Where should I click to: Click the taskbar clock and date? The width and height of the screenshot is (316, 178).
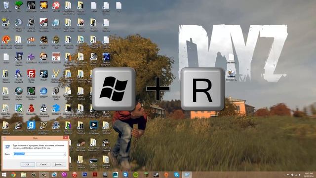[308, 175]
